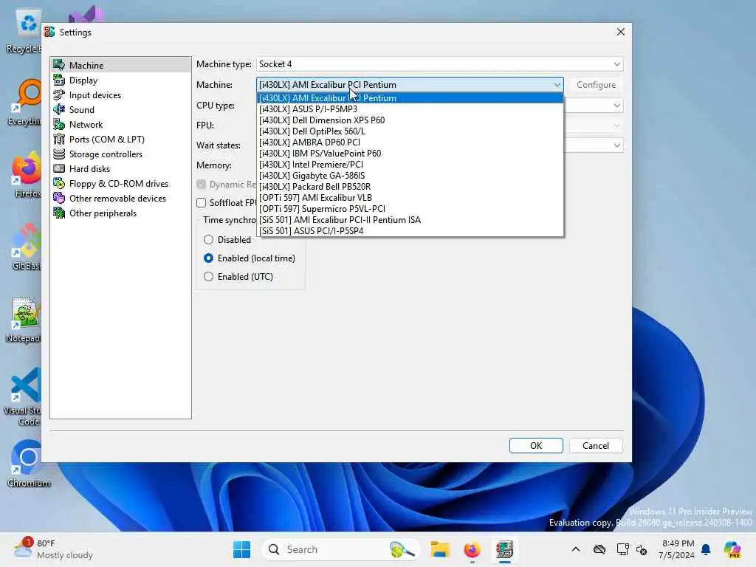Select the Hard disks icon
Image resolution: width=756 pixels, height=567 pixels.
coord(59,169)
